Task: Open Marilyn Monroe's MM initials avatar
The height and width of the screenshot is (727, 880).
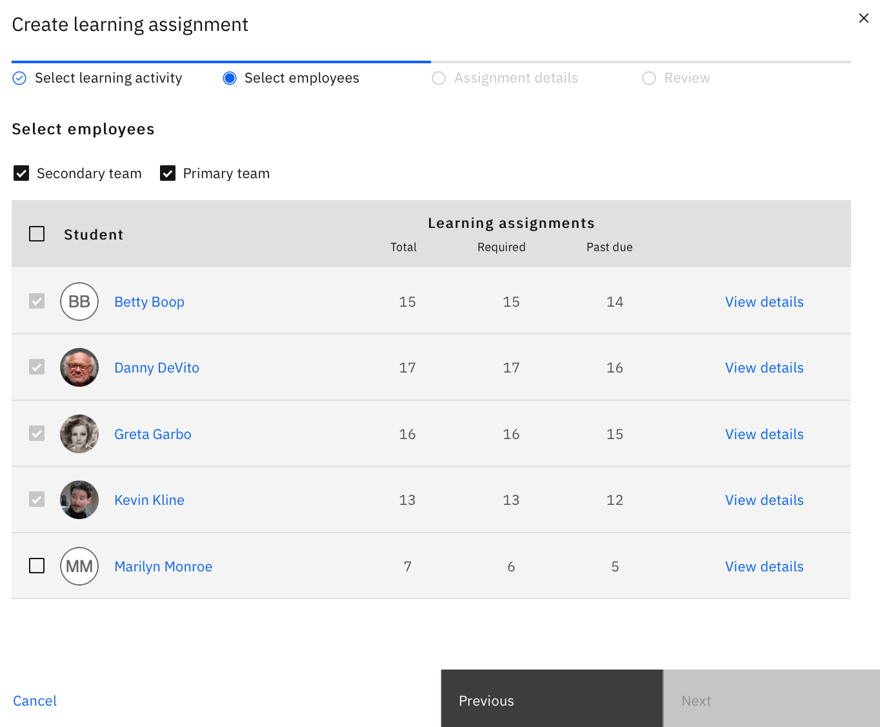Action: pos(79,566)
